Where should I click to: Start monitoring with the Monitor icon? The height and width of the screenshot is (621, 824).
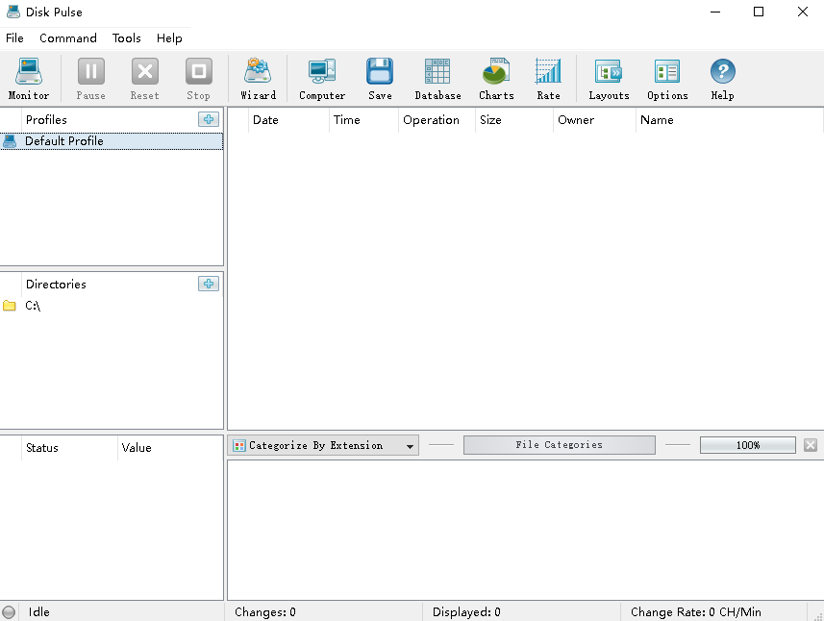pyautogui.click(x=28, y=78)
